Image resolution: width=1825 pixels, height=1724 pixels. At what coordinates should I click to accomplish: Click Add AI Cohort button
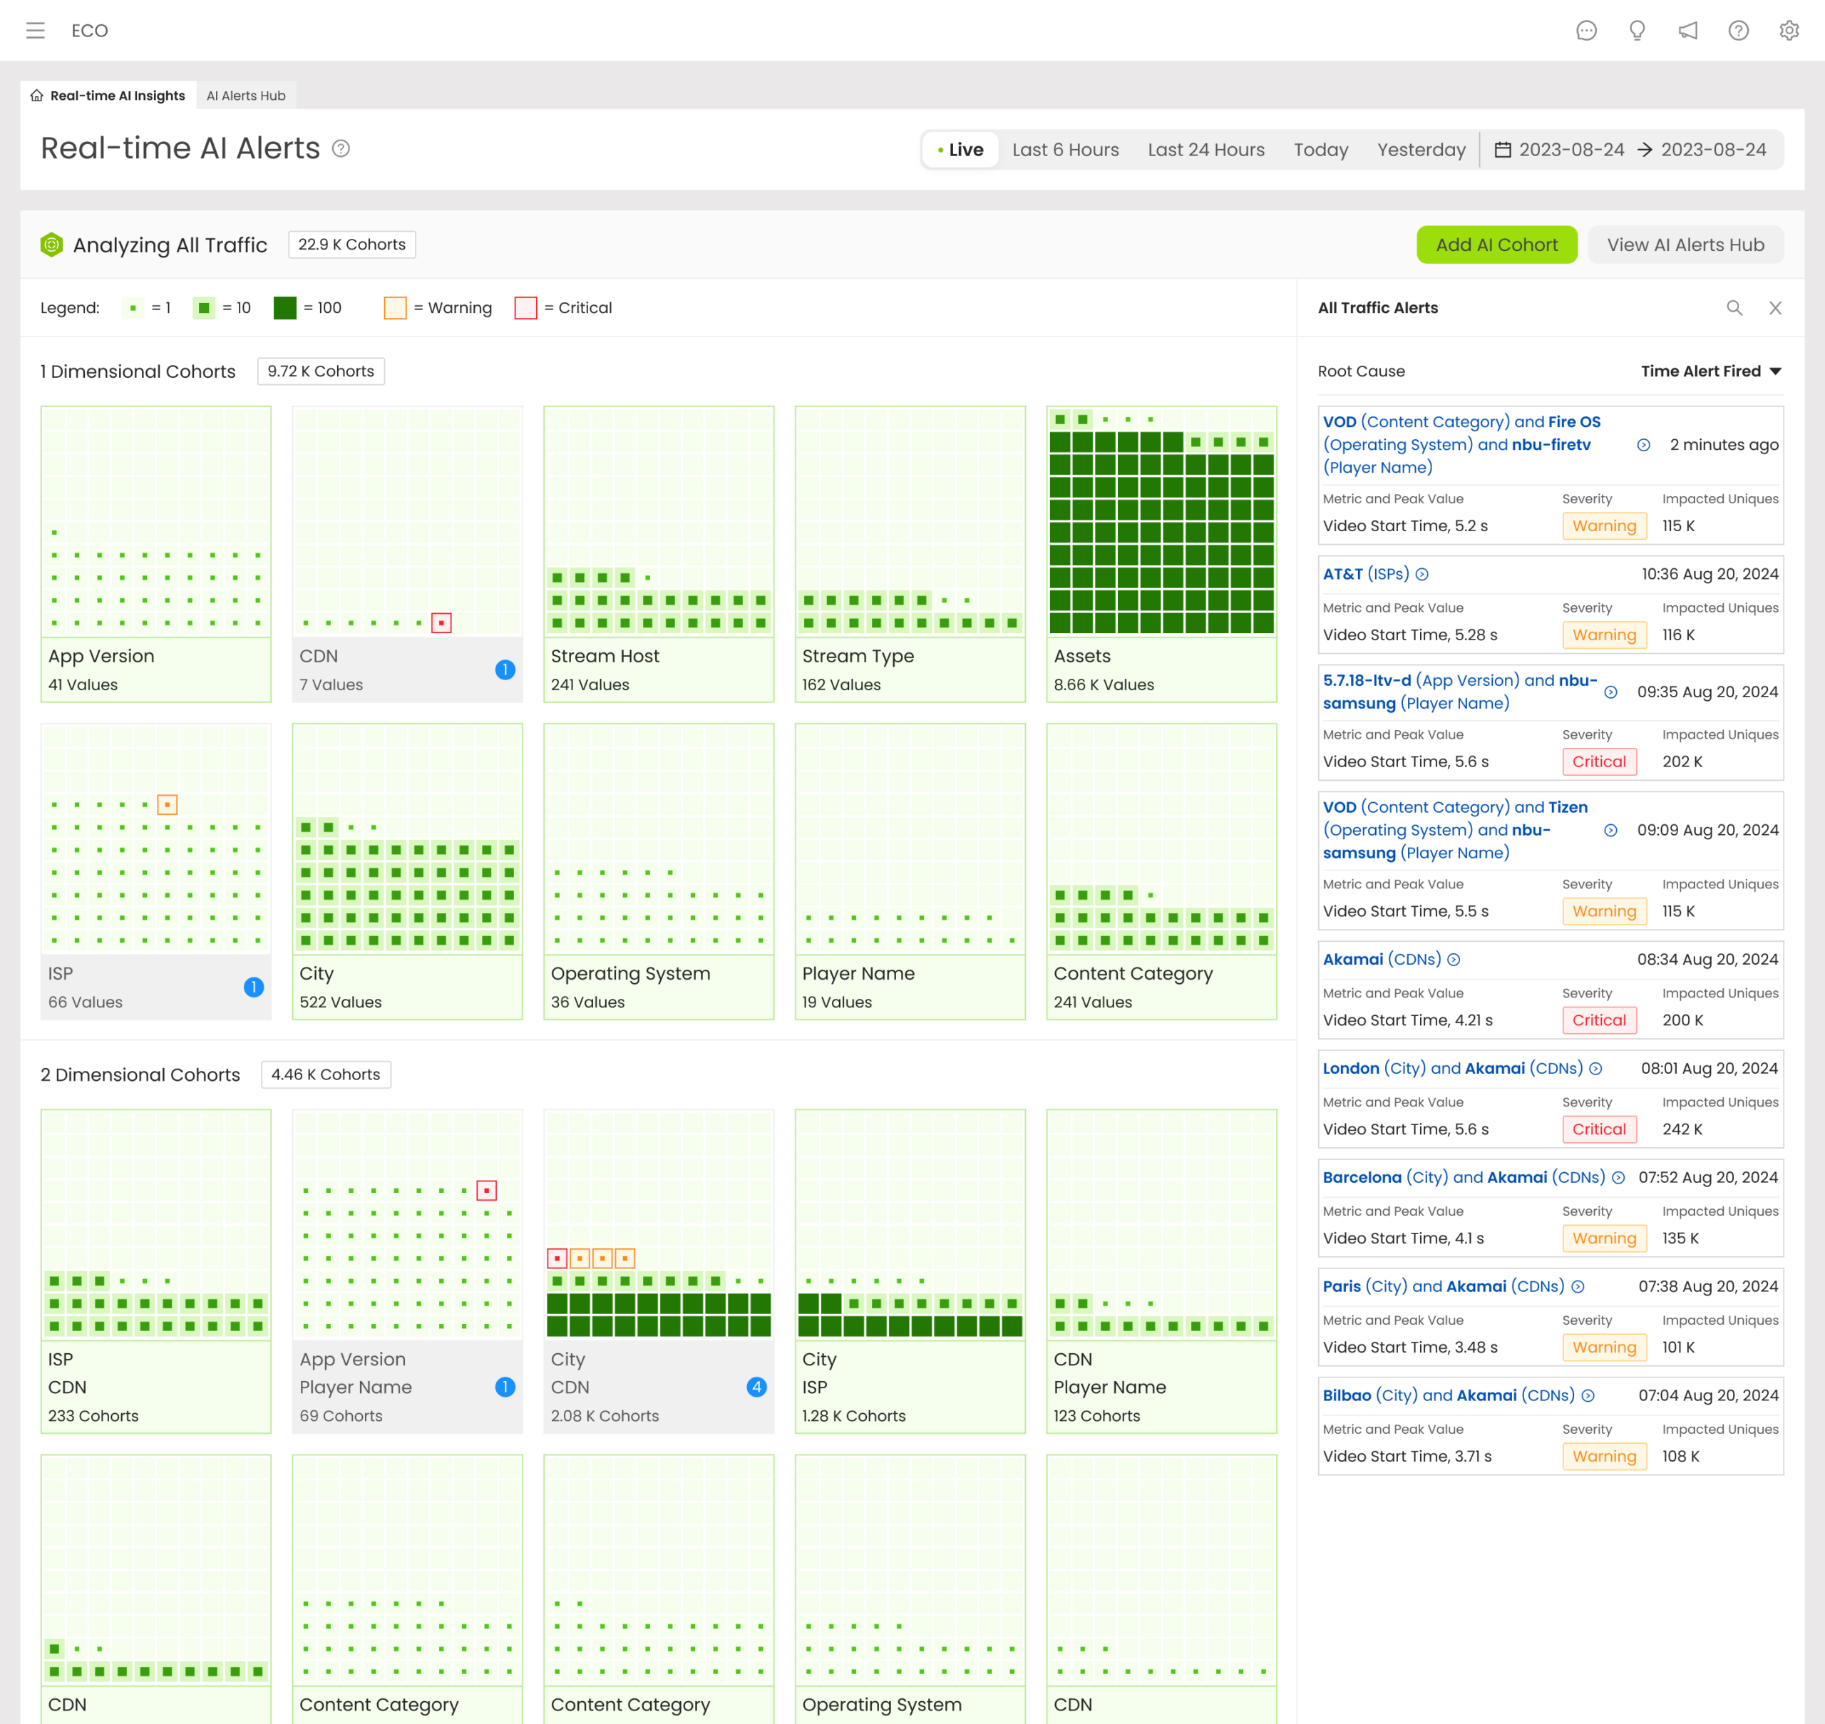tap(1496, 245)
